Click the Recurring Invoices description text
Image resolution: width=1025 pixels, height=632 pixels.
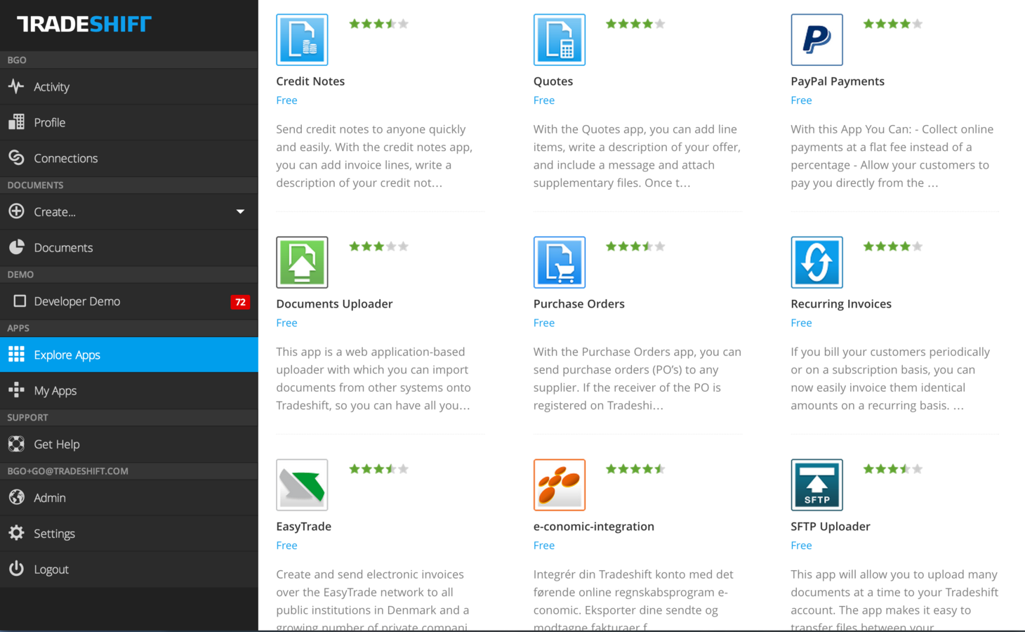890,378
